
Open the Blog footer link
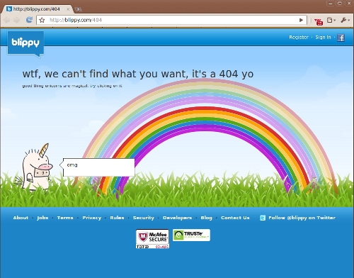(x=206, y=218)
